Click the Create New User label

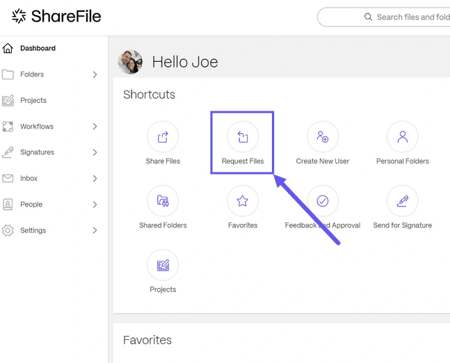coord(323,161)
